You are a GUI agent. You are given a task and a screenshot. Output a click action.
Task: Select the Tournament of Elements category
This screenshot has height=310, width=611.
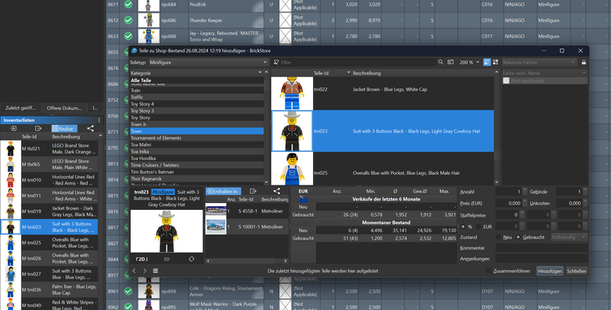(197, 138)
